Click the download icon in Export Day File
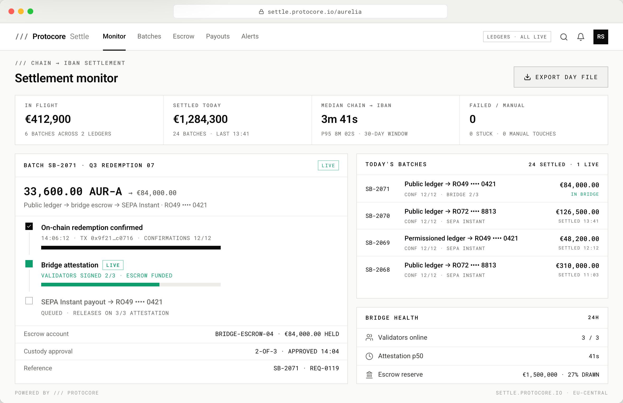The image size is (623, 403). pyautogui.click(x=527, y=77)
